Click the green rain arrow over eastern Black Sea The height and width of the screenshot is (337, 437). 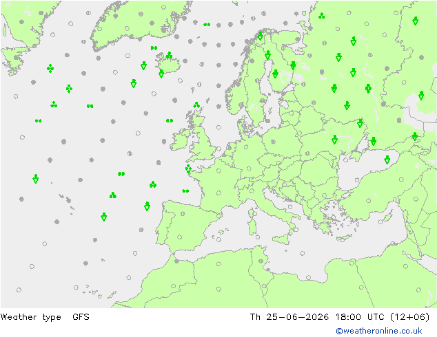click(x=387, y=160)
